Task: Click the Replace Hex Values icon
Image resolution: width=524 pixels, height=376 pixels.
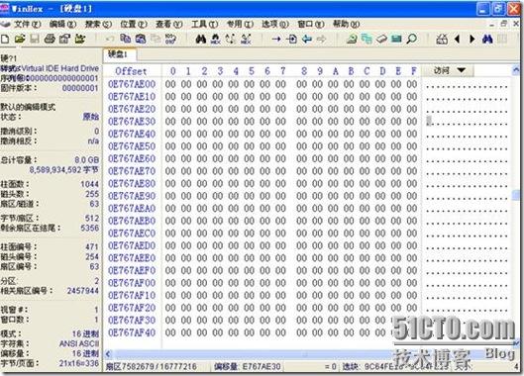Action: click(246, 39)
